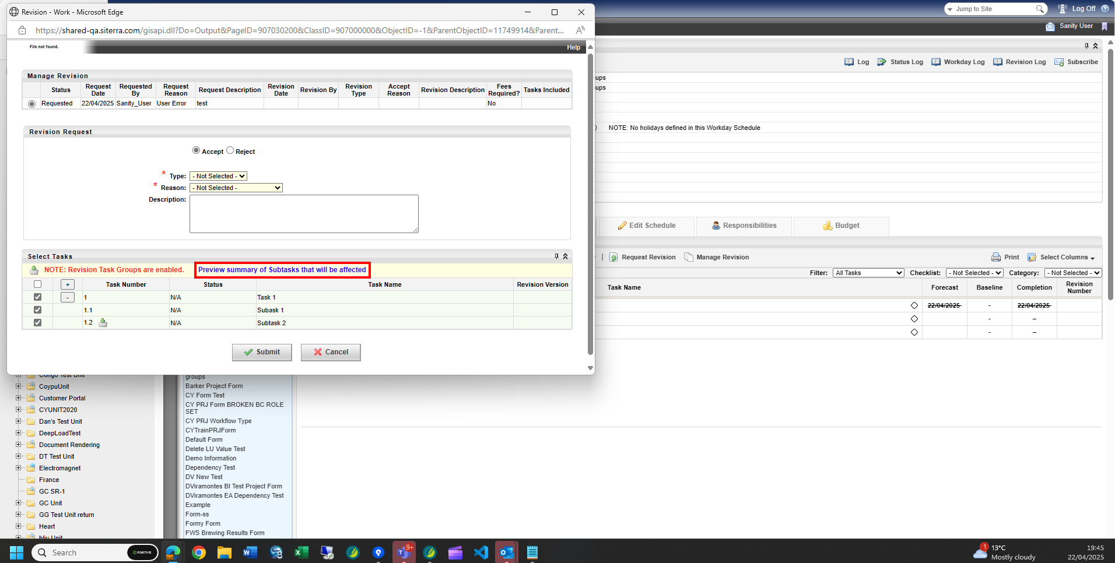Select the Print icon
This screenshot has height=563, width=1115.
[x=995, y=257]
